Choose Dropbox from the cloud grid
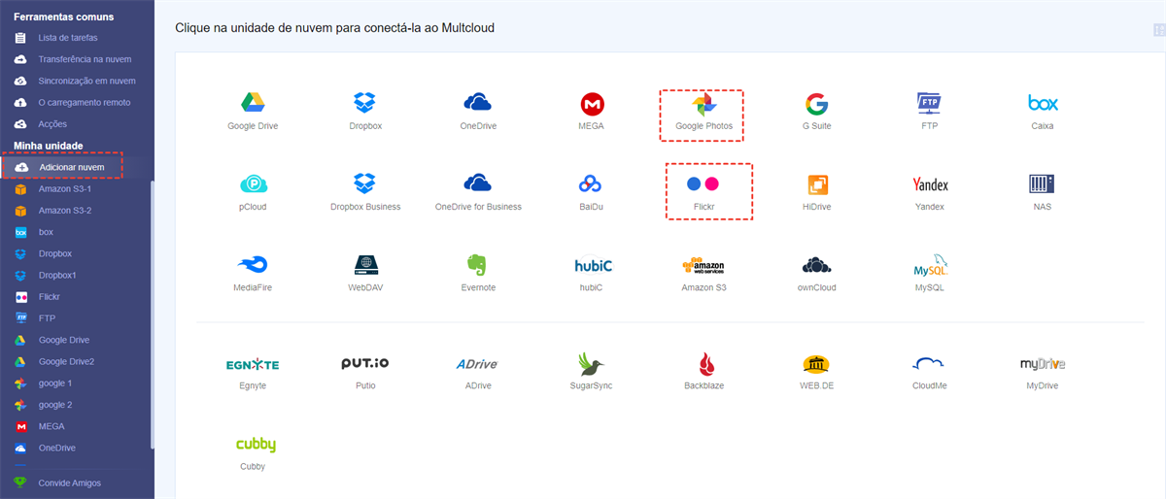The image size is (1166, 499). [364, 103]
